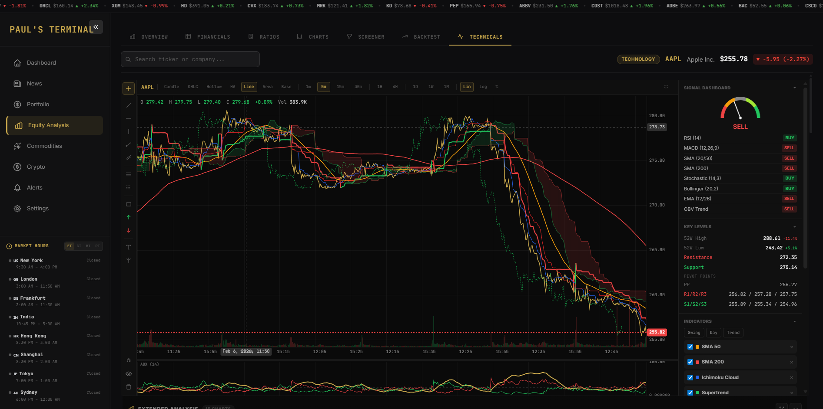Toggle fullscreen mode for the chart
Image resolution: width=823 pixels, height=409 pixels.
[666, 87]
